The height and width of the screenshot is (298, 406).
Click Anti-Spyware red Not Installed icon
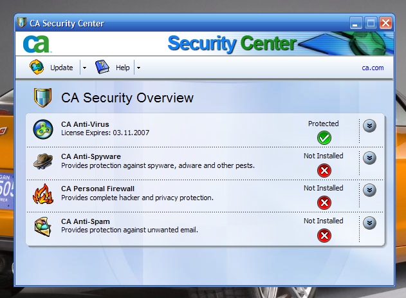tap(324, 171)
